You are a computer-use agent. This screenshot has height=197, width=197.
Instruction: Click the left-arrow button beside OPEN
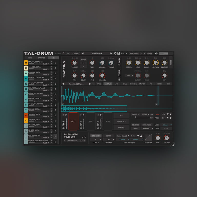point(94,84)
